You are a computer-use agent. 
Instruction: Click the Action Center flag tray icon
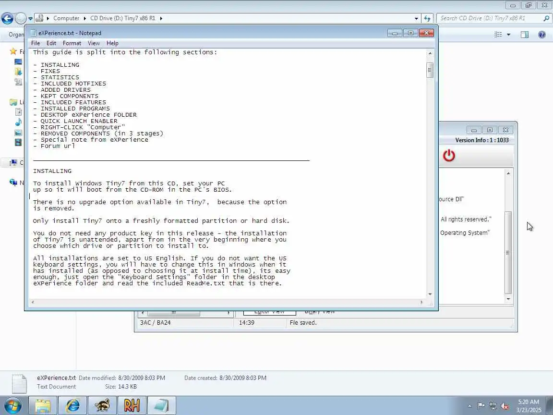coord(481,406)
